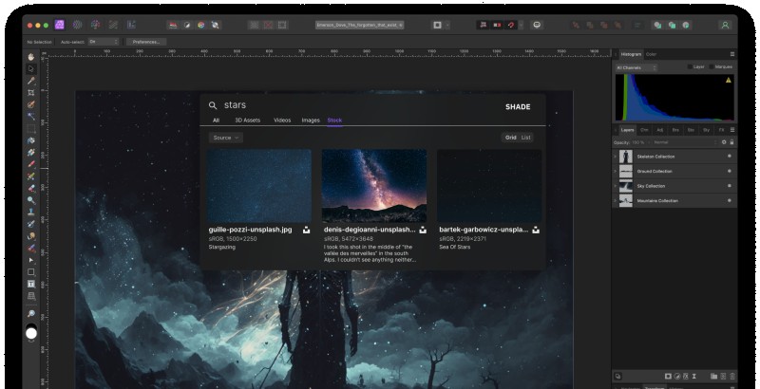Select the Crop tool
This screenshot has width=760, height=389.
(31, 92)
